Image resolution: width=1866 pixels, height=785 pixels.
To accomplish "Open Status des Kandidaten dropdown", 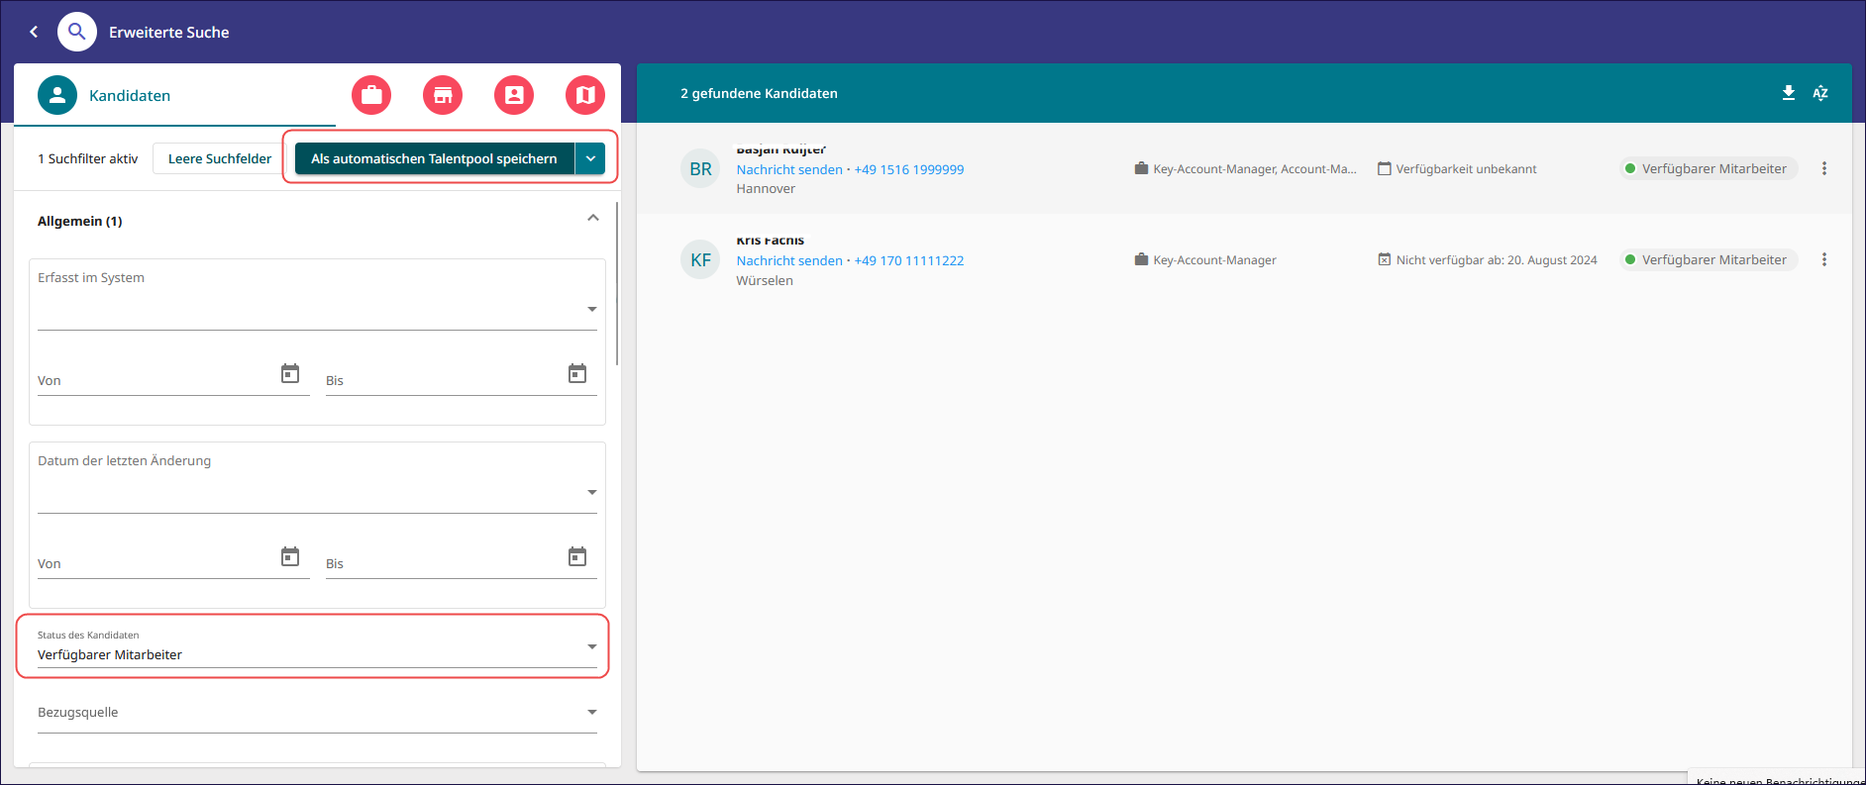I will tap(317, 646).
